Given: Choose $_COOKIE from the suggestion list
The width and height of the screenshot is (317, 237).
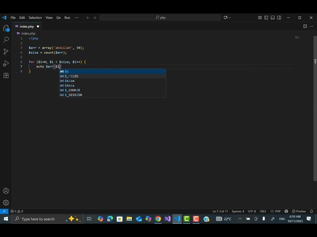Looking at the screenshot, I should tap(112, 90).
